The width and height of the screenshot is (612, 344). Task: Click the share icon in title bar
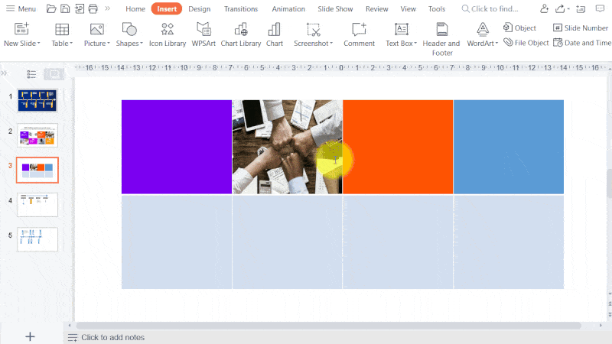click(561, 8)
